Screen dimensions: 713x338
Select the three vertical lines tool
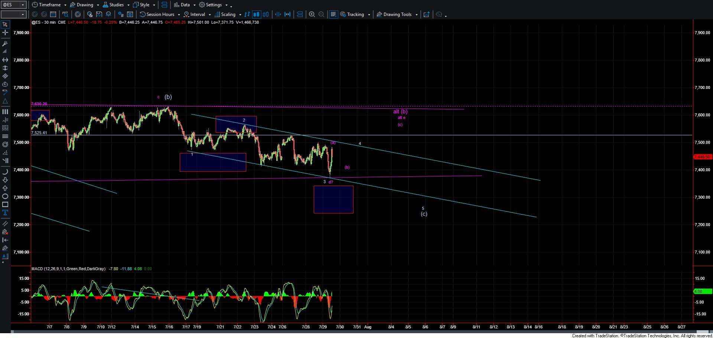(x=5, y=112)
